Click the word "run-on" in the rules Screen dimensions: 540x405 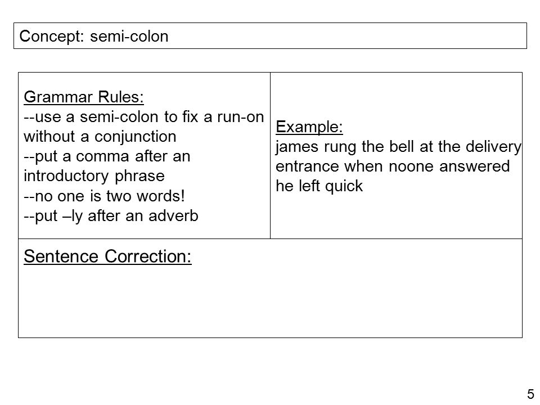coord(240,118)
